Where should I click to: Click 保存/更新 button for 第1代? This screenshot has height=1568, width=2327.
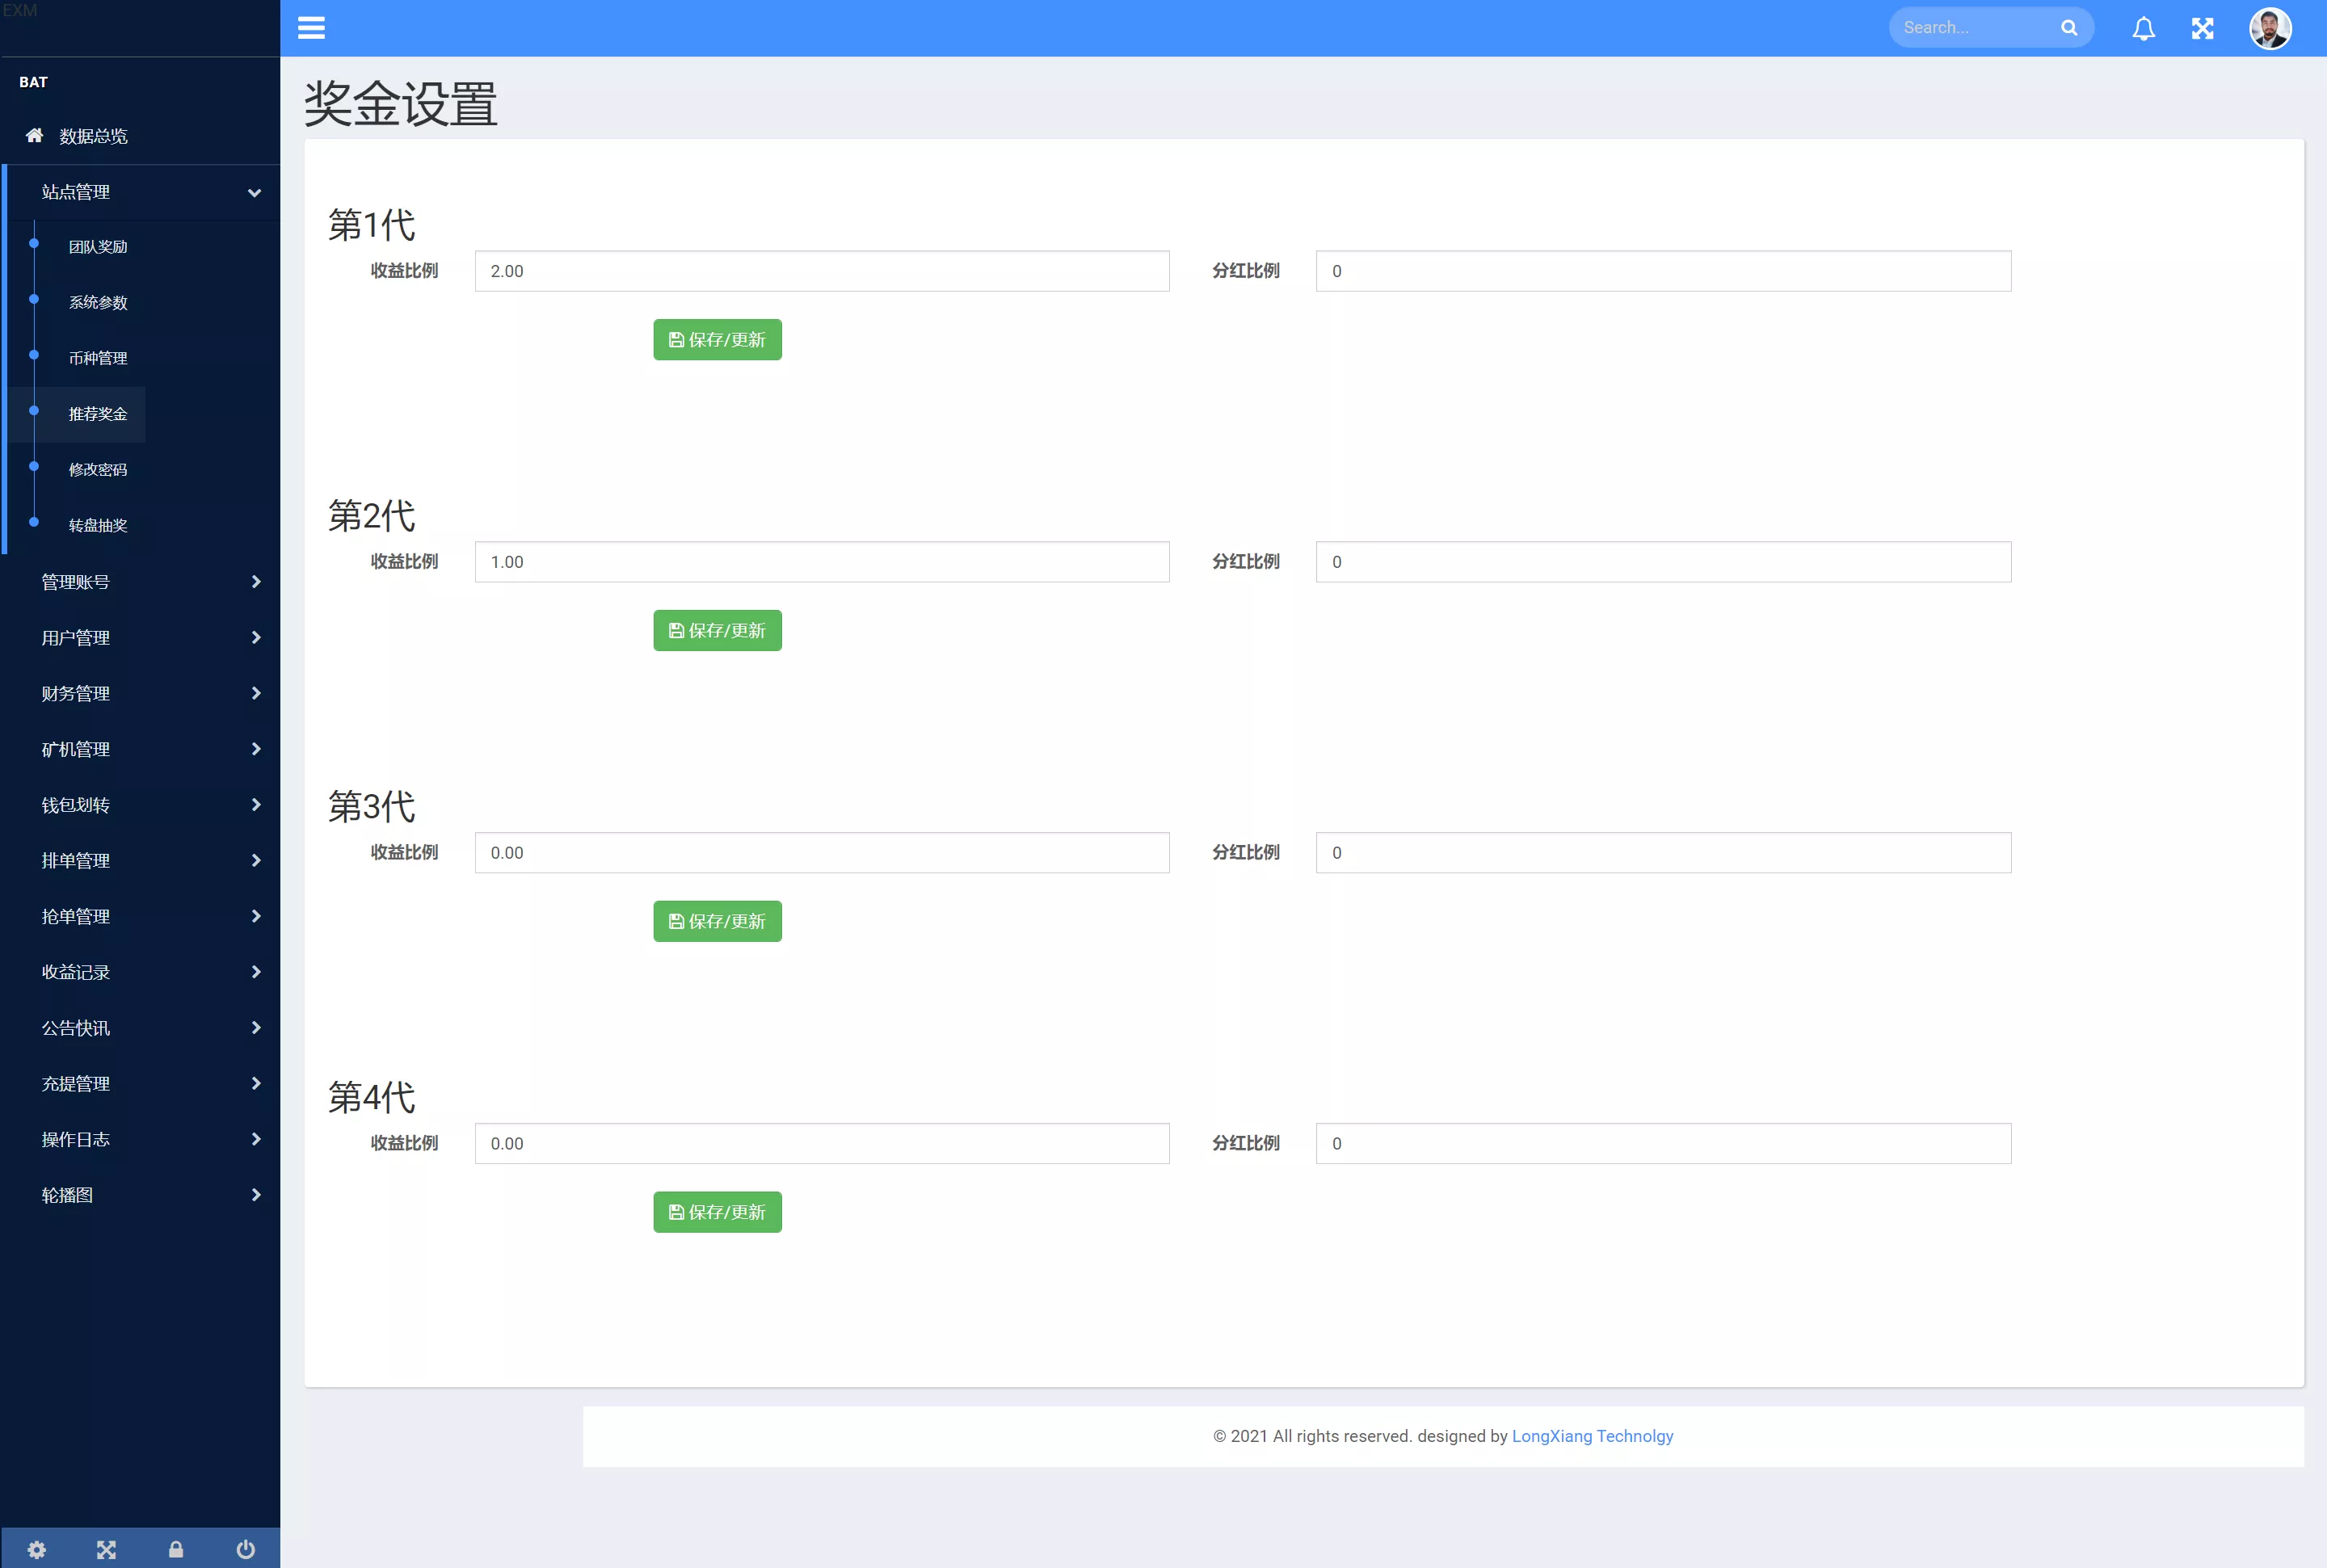tap(716, 338)
